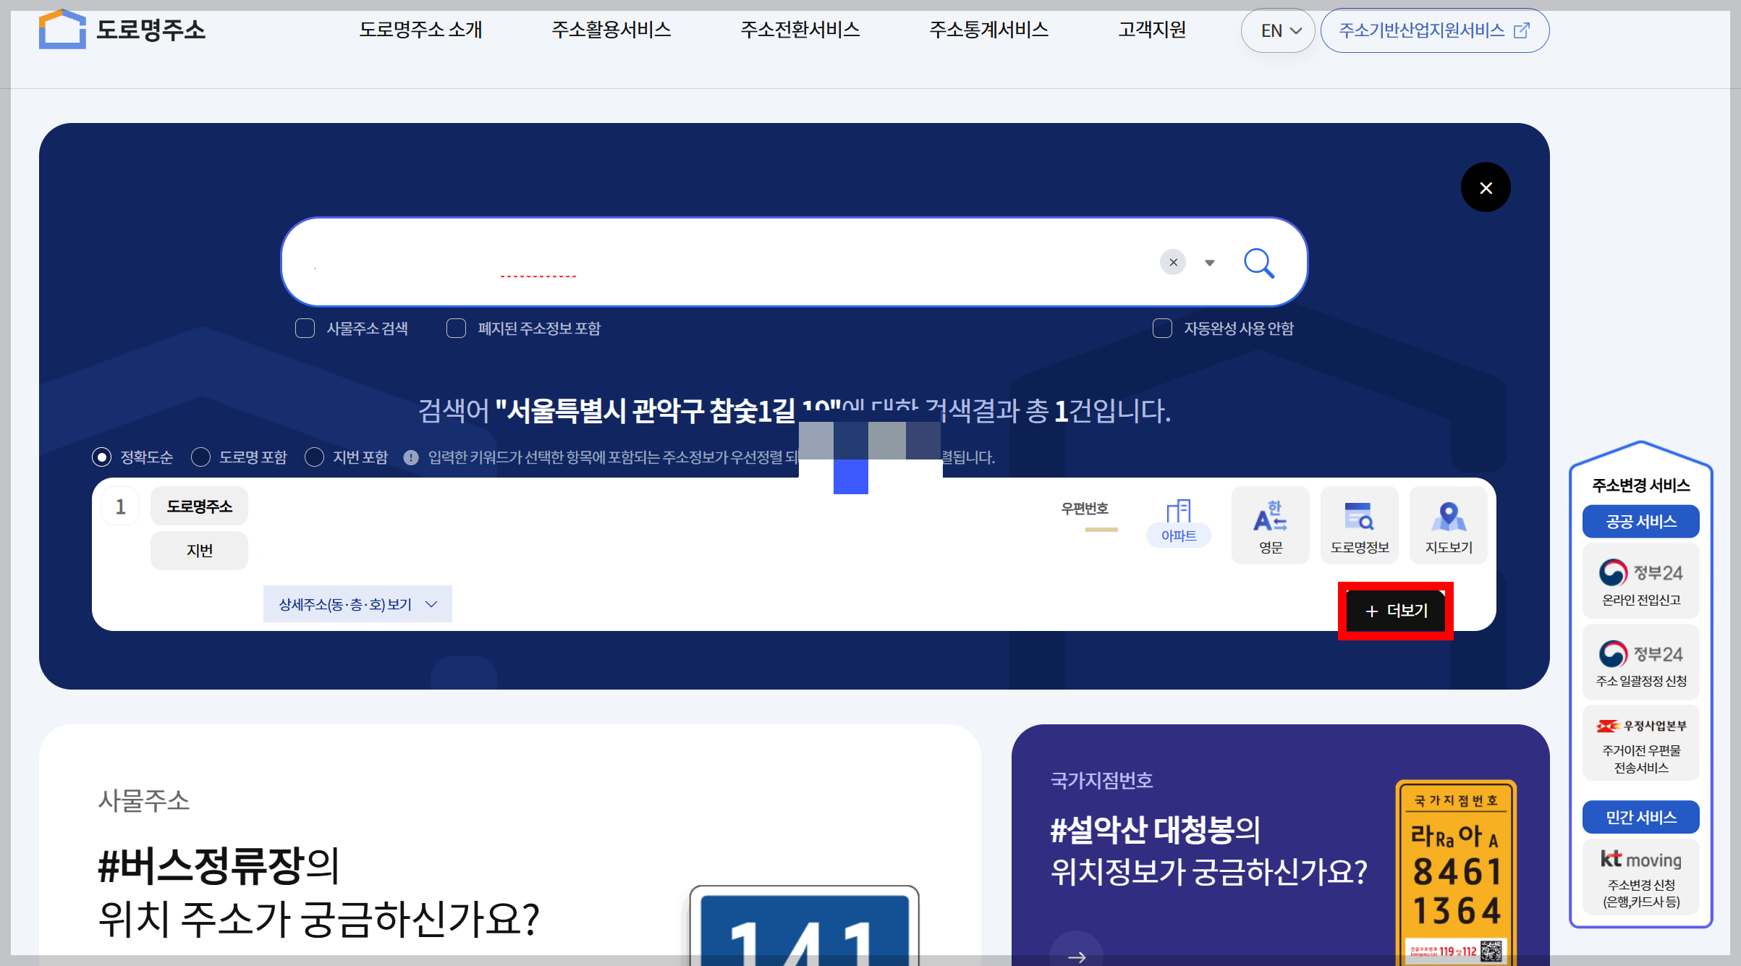Image resolution: width=1741 pixels, height=966 pixels.
Task: View the address with the 지도보기 icon
Action: tap(1448, 525)
